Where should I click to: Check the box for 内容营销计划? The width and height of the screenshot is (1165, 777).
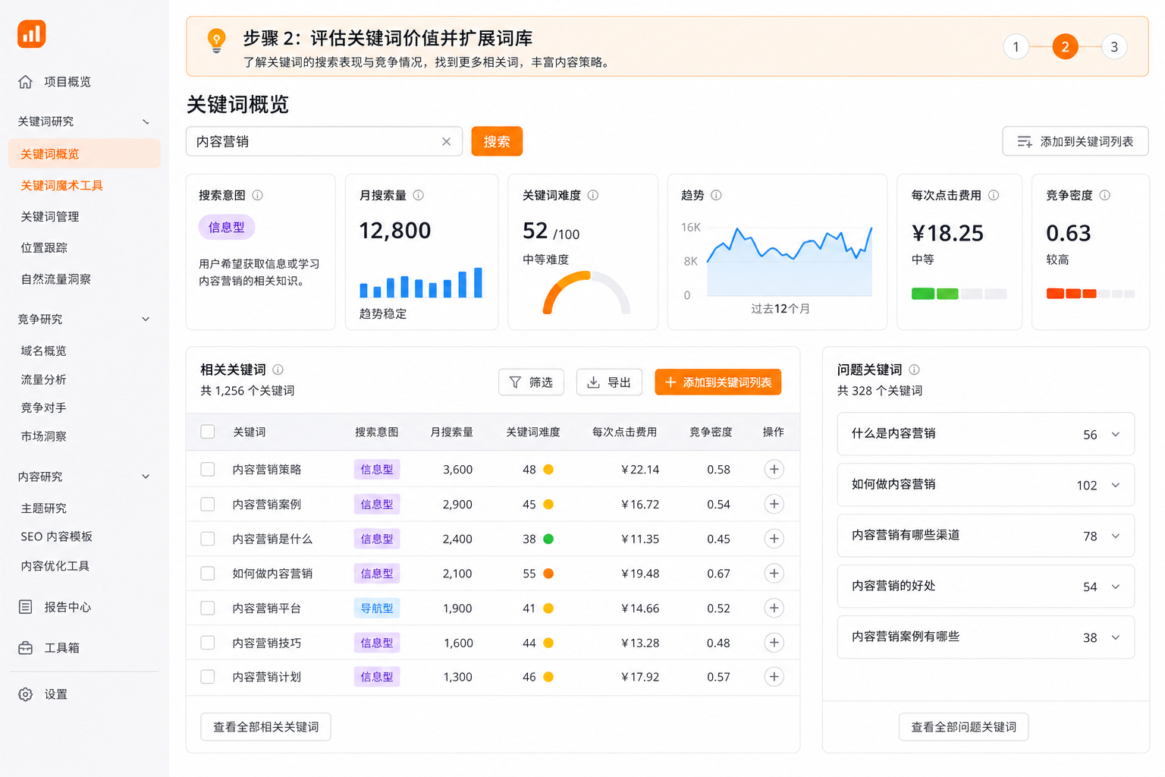[x=208, y=677]
